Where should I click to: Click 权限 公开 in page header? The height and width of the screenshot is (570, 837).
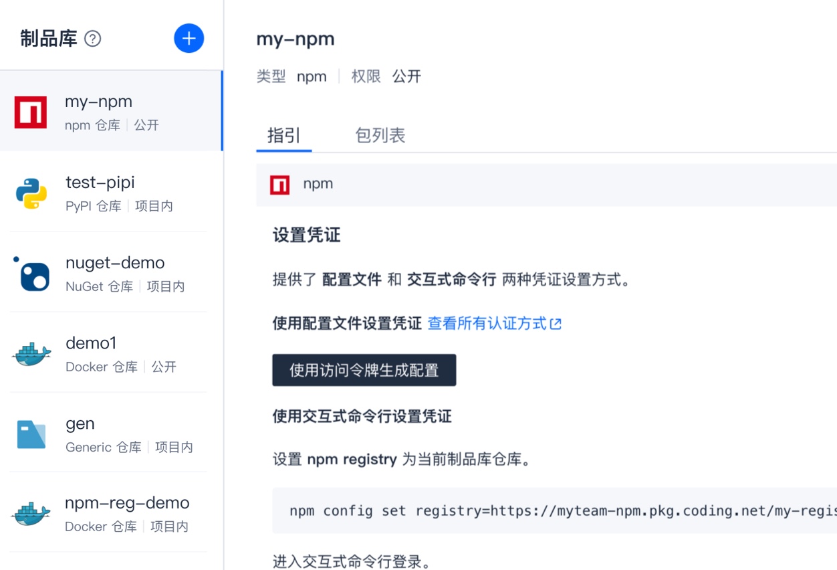click(x=386, y=76)
